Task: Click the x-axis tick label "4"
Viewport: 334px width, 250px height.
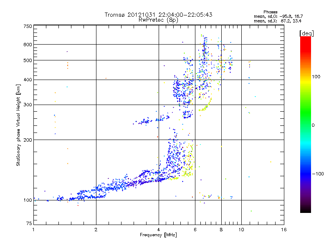Action: point(159,230)
